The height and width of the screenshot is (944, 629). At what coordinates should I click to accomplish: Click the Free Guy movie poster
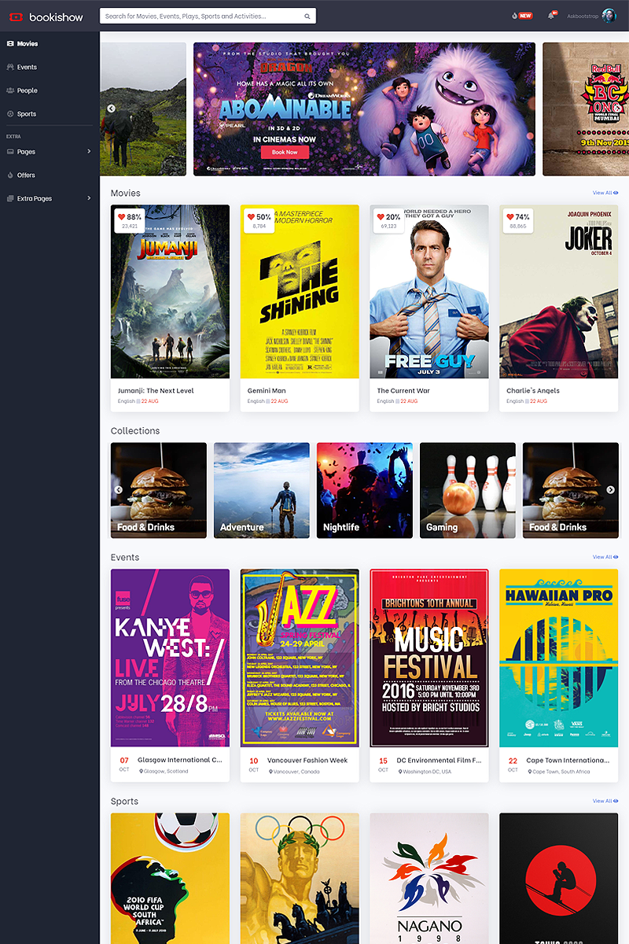429,292
